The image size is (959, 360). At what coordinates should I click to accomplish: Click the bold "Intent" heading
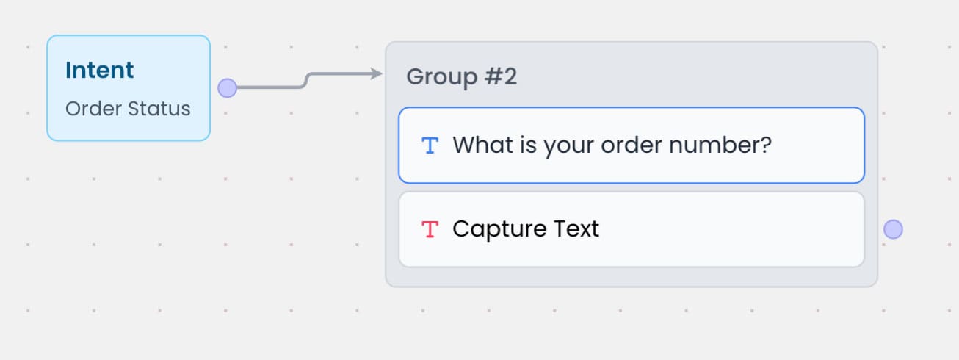coord(100,71)
